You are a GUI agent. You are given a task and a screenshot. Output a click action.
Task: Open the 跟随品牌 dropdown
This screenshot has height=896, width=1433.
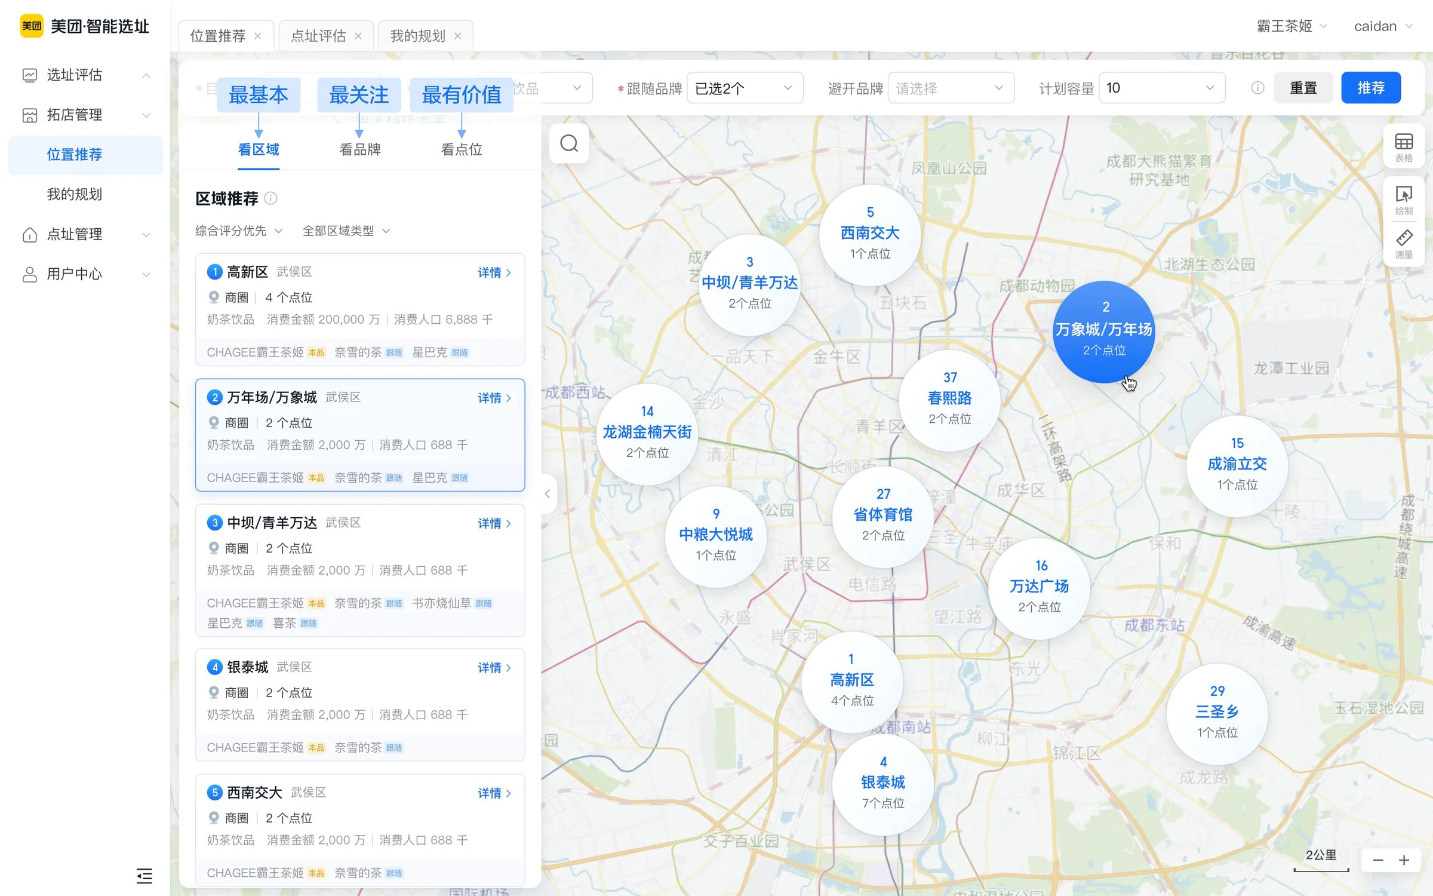[x=745, y=88]
